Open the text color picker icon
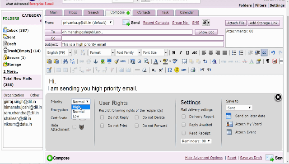The height and width of the screenshot is (164, 289). point(156,61)
